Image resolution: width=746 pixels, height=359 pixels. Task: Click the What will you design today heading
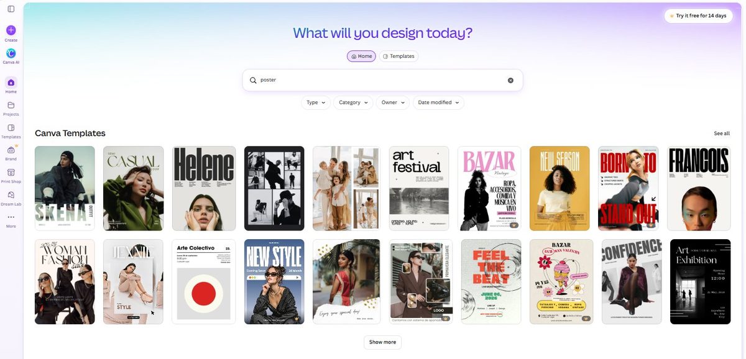click(x=382, y=33)
